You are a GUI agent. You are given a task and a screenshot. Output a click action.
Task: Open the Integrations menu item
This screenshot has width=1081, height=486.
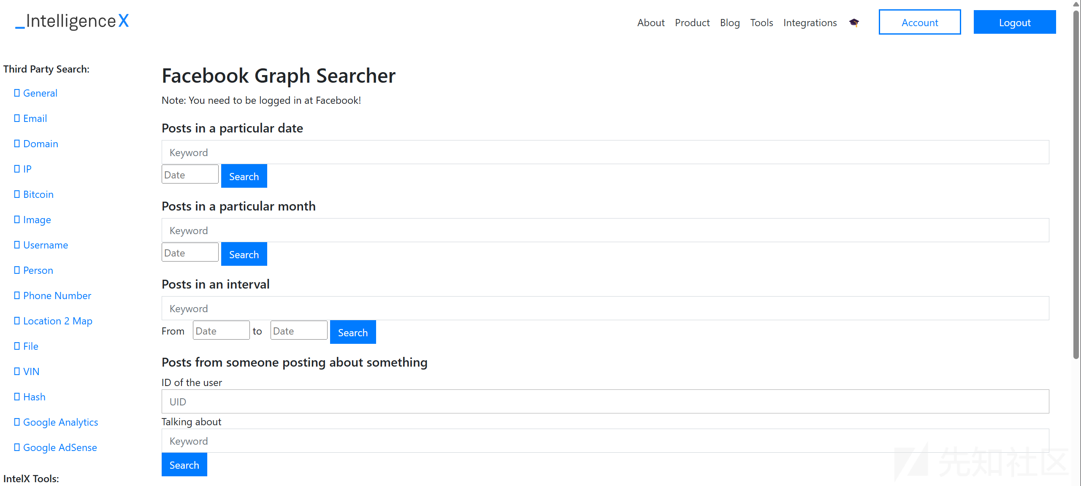click(x=810, y=22)
